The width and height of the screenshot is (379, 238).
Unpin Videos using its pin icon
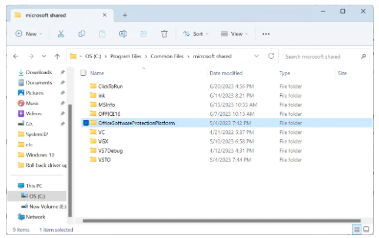(x=62, y=113)
